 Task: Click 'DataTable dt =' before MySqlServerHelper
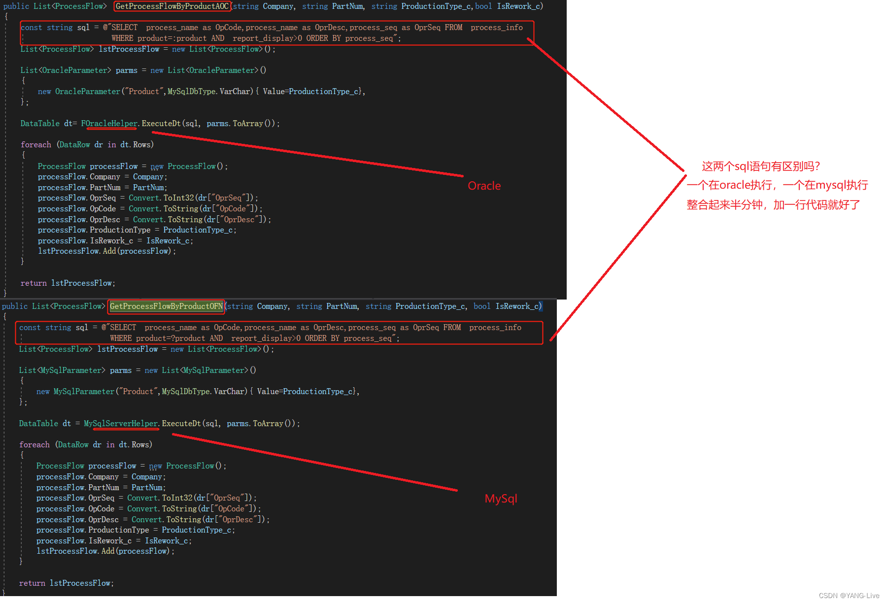click(49, 424)
